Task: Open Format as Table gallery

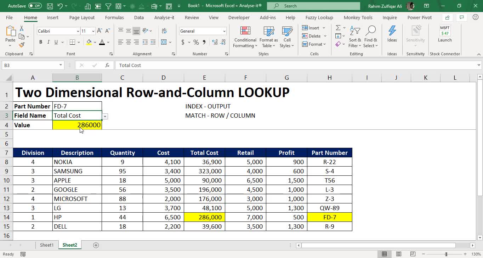Action: tap(268, 37)
